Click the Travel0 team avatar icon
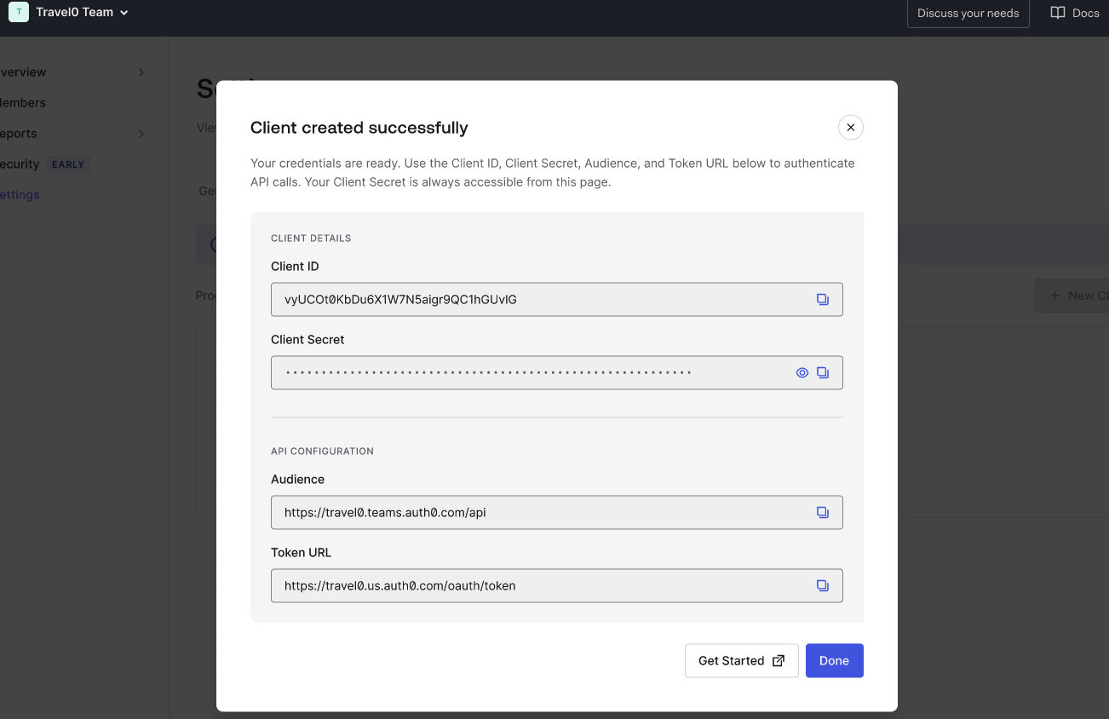Screen dimensions: 1109x719 point(19,13)
